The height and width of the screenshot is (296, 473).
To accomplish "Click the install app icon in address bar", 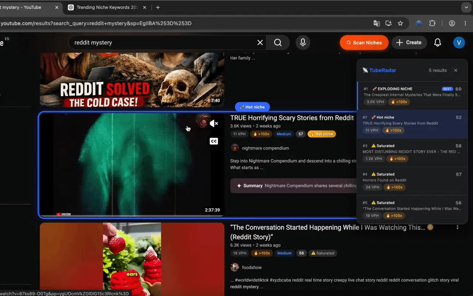I will tap(388, 23).
